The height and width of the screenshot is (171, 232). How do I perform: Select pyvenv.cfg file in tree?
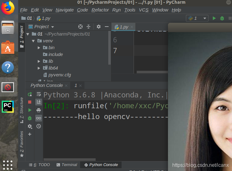click(x=57, y=75)
